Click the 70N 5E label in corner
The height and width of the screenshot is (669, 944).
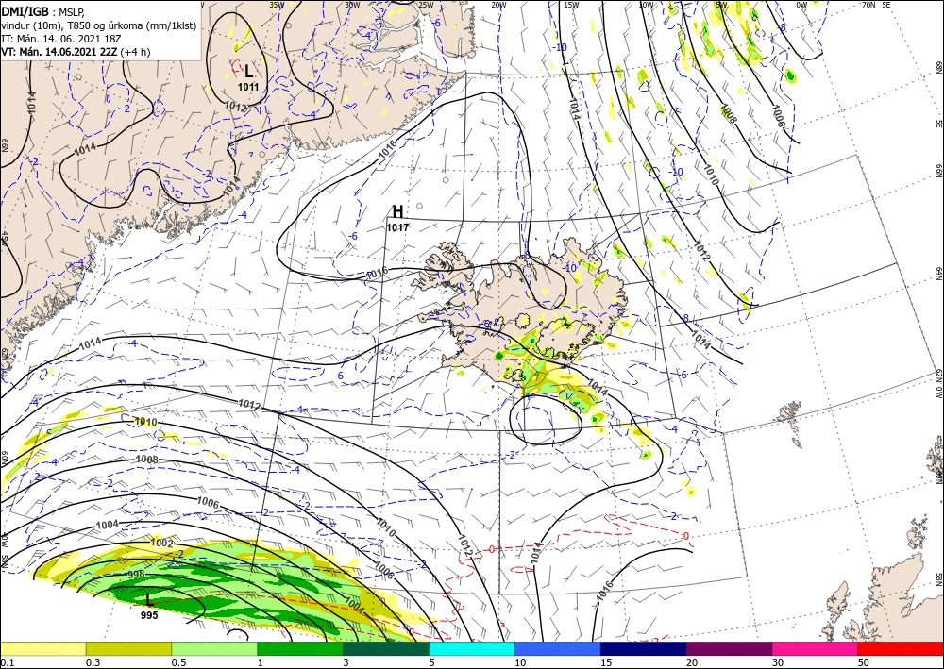(x=876, y=5)
